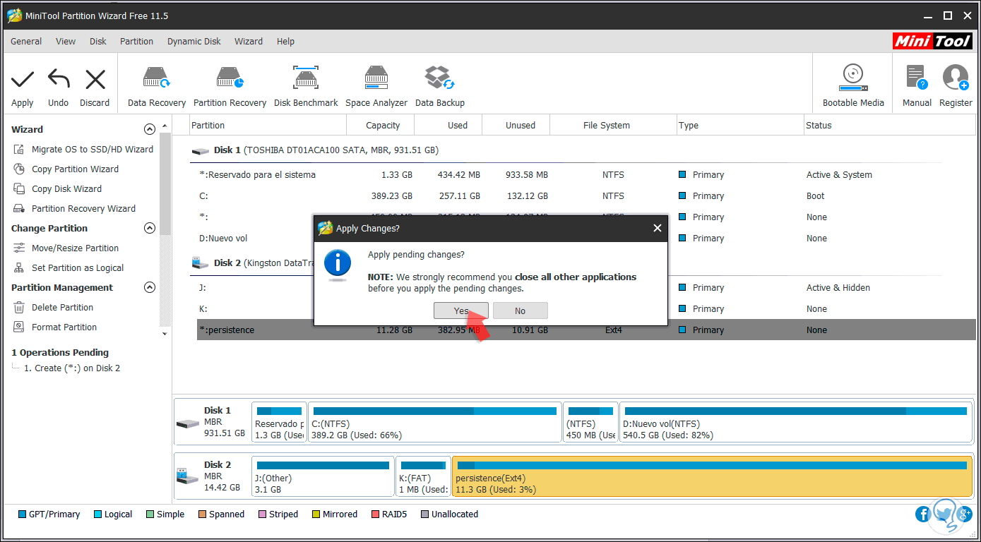The image size is (981, 542).
Task: Click the Undo arrow icon
Action: [59, 79]
